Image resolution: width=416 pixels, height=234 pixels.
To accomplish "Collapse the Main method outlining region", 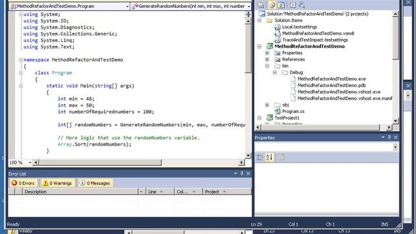I will (x=21, y=86).
